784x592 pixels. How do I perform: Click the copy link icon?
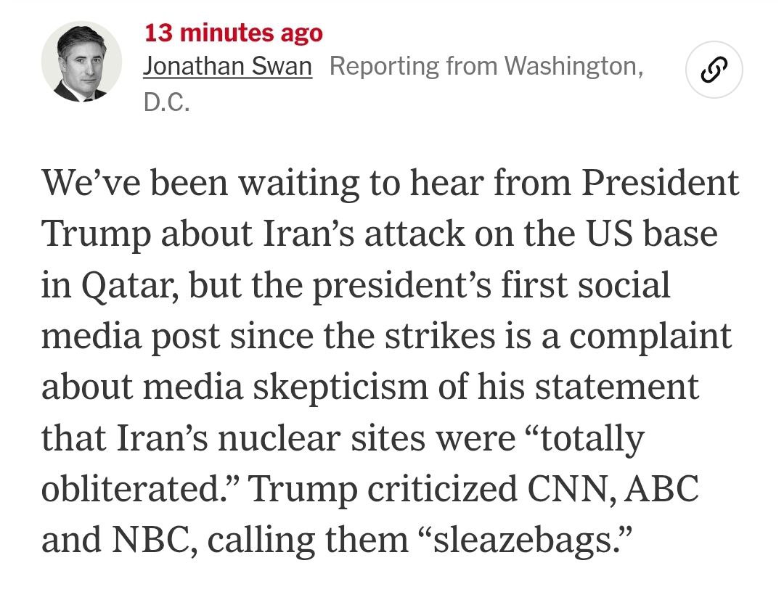[x=713, y=70]
